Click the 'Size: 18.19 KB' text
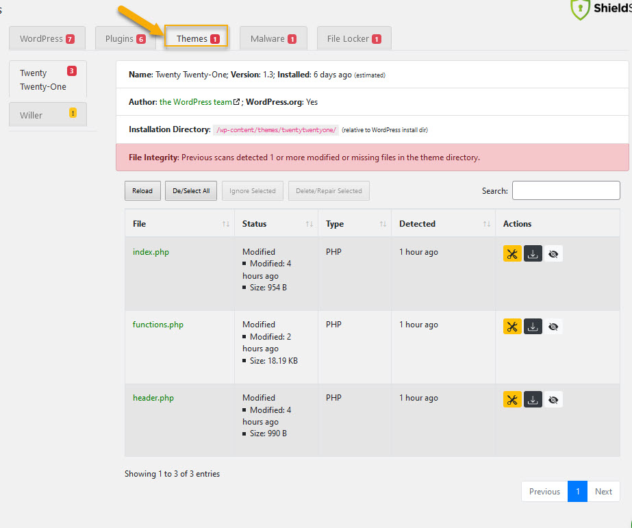The image size is (632, 528). click(274, 361)
